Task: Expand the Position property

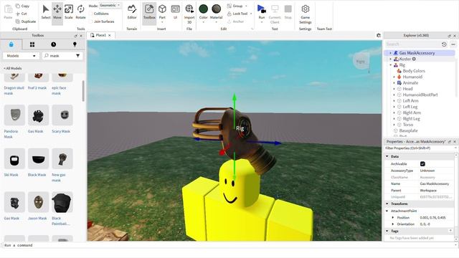Action: pos(393,217)
